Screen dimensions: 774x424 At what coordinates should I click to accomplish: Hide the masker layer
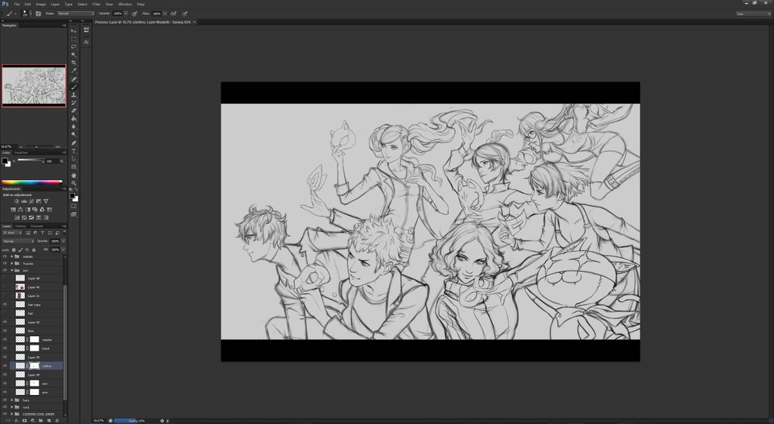point(5,339)
